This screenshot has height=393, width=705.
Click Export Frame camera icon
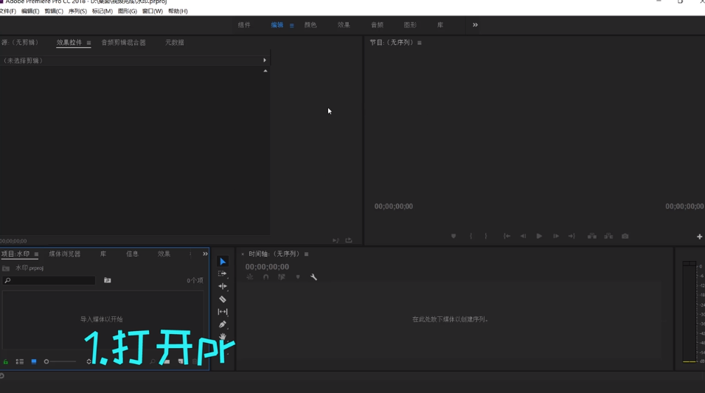tap(625, 236)
